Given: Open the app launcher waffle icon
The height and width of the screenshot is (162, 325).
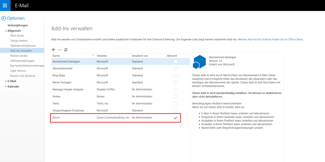Looking at the screenshot, I should (x=6, y=6).
